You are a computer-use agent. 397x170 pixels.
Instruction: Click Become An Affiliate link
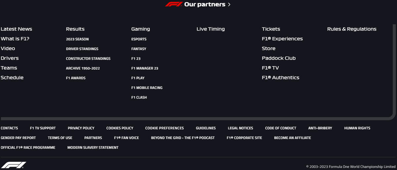pyautogui.click(x=292, y=138)
